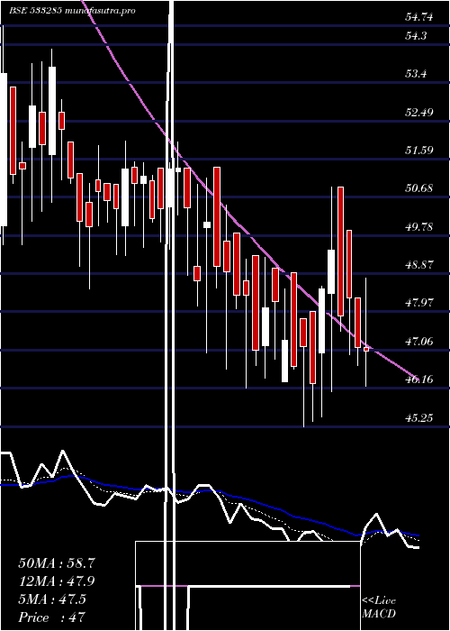Image resolution: width=450 pixels, height=631 pixels.
Task: Click the <<Live MACD label
Action: [x=379, y=608]
